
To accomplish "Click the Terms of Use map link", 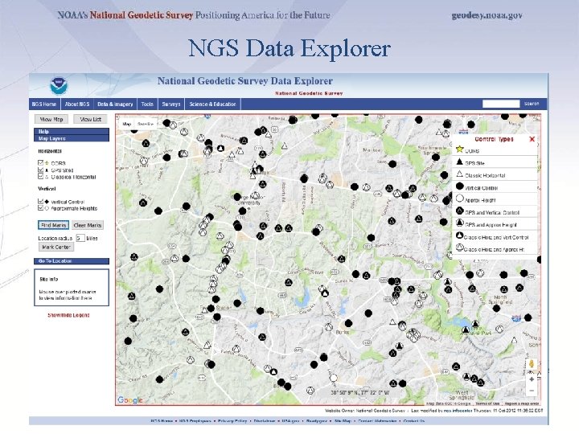I will [x=487, y=403].
